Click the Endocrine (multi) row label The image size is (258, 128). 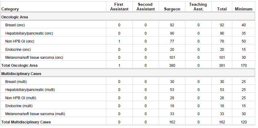pos(19,106)
